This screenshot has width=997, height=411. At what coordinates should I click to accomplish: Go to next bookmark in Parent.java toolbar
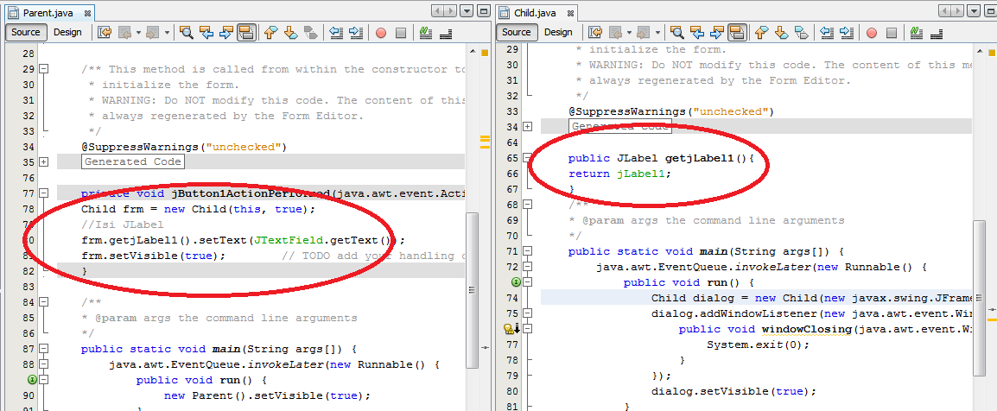pyautogui.click(x=290, y=33)
